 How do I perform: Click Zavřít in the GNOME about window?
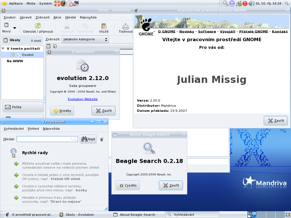pos(276,121)
